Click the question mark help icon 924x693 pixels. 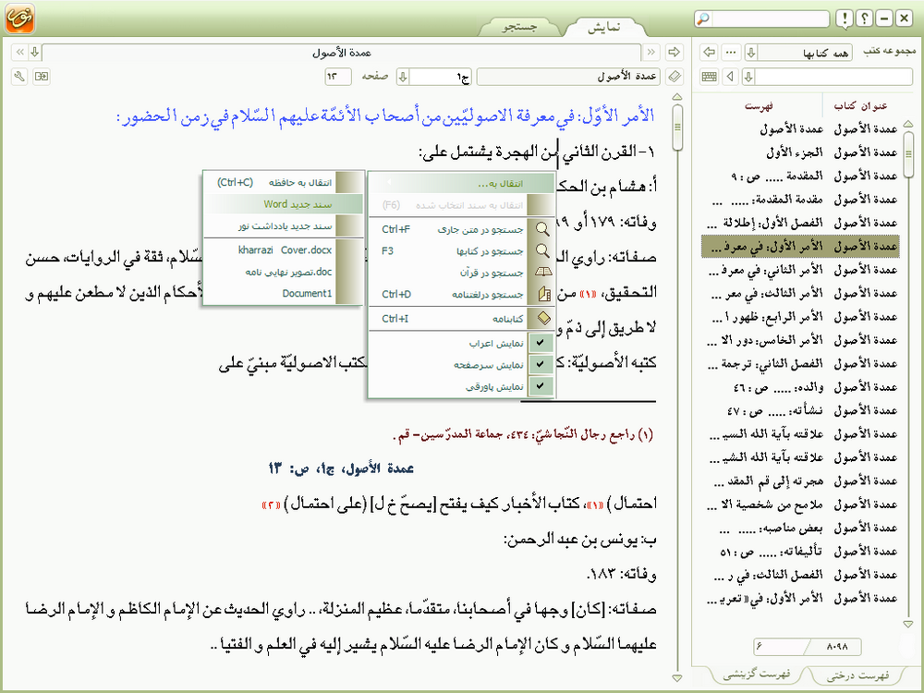[x=864, y=19]
